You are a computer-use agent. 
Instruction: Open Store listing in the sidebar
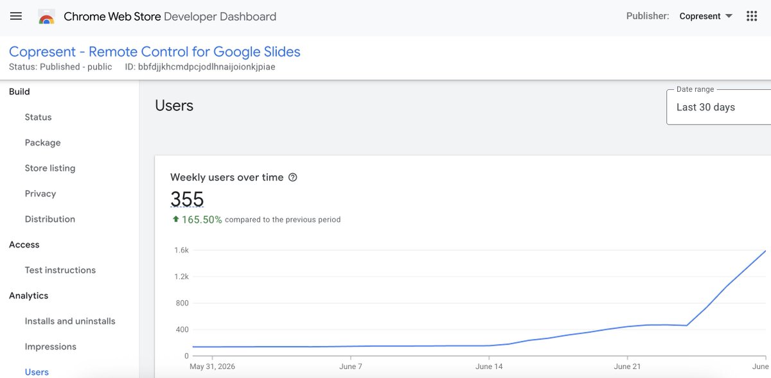[x=50, y=168]
